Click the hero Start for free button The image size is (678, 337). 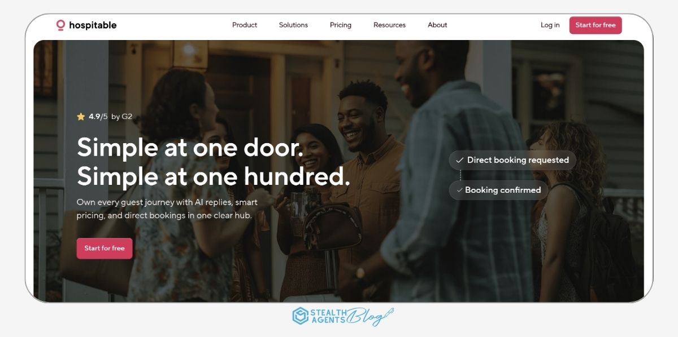(105, 248)
